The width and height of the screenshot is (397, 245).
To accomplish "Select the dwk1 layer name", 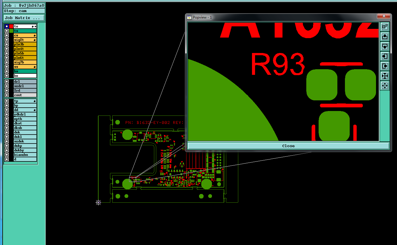I will coord(25,137).
